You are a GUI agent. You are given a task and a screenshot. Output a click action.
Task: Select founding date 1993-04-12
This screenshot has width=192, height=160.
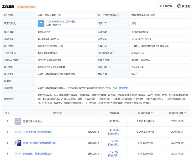[x=44, y=32]
